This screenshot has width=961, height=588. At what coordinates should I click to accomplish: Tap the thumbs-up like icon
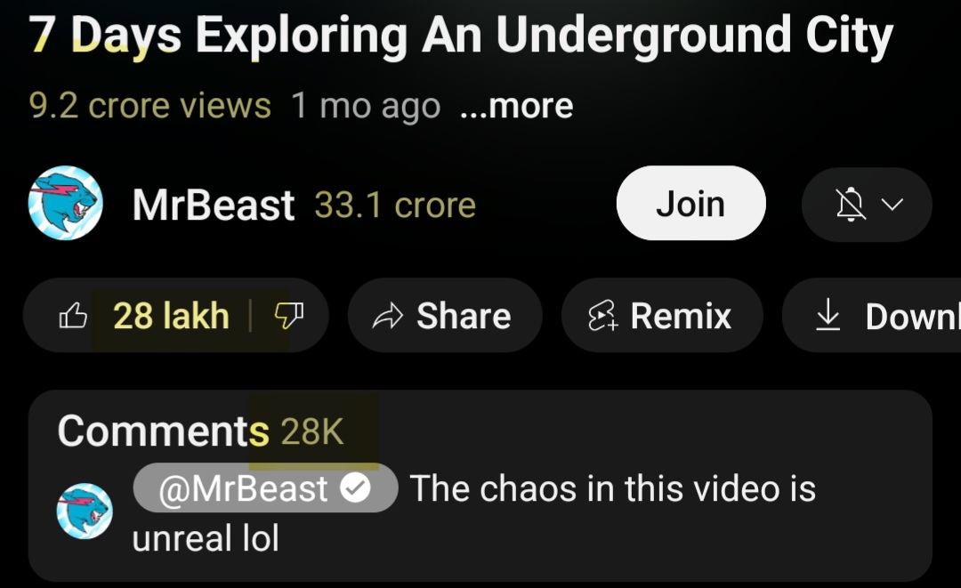72,316
